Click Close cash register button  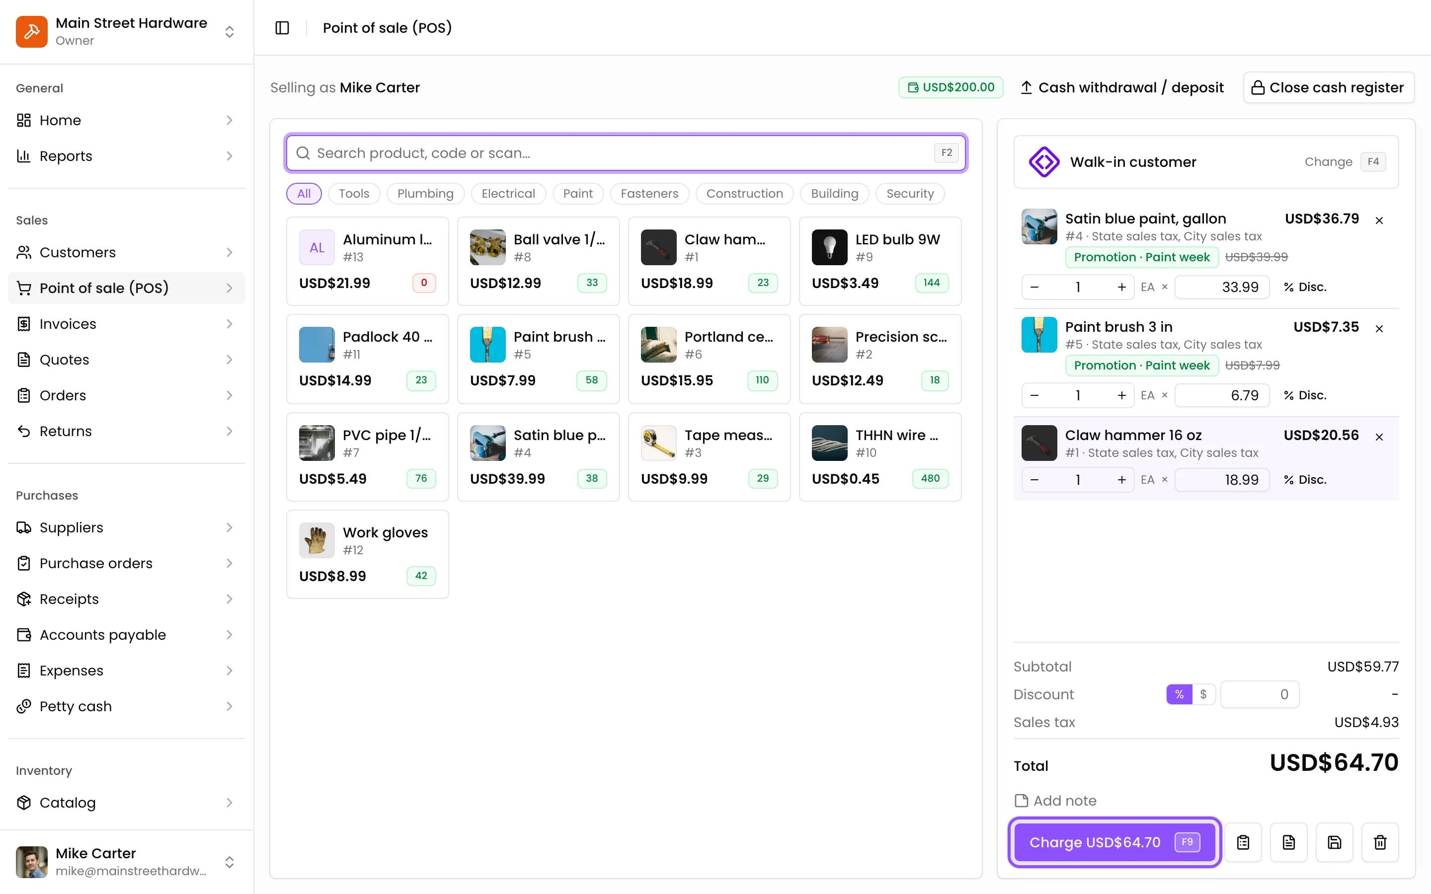click(1328, 87)
